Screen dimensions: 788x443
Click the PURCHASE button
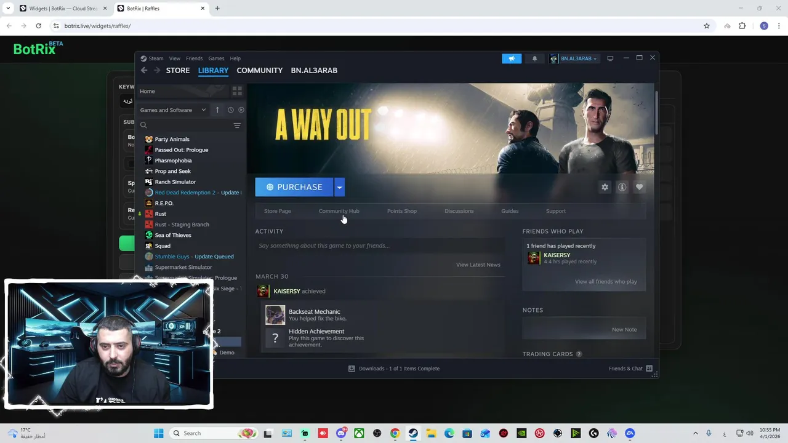(x=294, y=187)
